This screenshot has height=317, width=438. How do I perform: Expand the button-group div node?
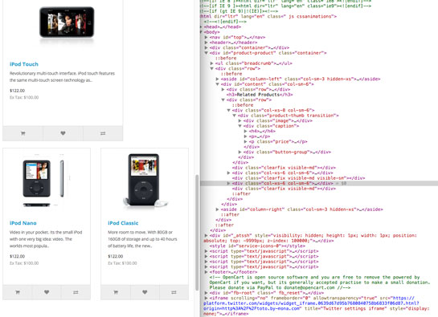[239, 152]
